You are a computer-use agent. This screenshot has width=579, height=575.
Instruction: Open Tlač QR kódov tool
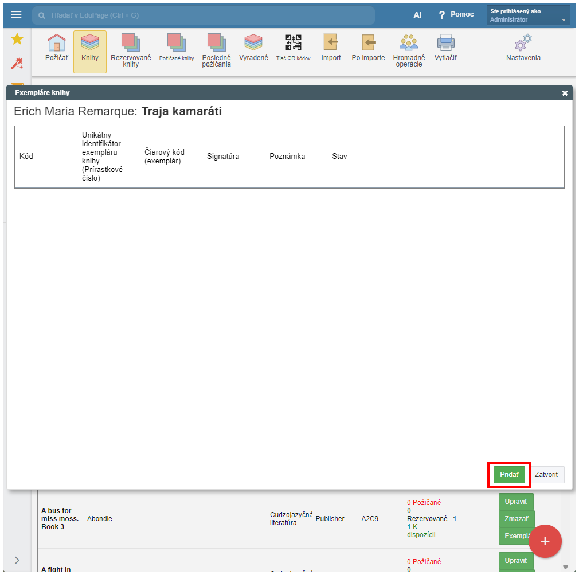click(x=294, y=48)
